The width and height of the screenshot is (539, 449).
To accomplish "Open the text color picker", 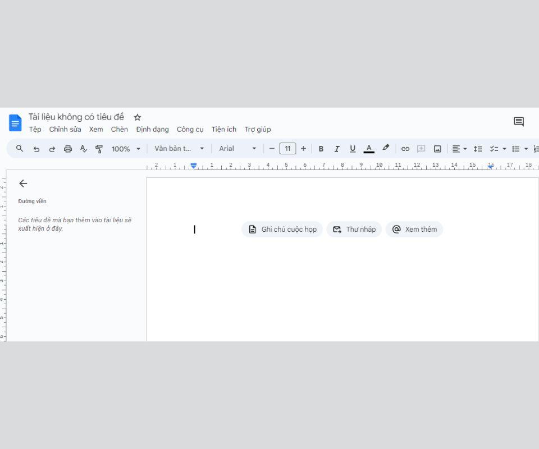I will click(x=369, y=149).
